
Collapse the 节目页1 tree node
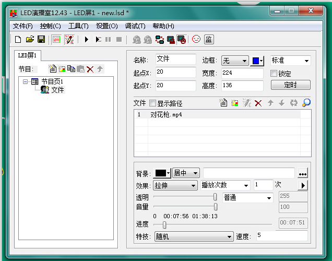[25, 81]
